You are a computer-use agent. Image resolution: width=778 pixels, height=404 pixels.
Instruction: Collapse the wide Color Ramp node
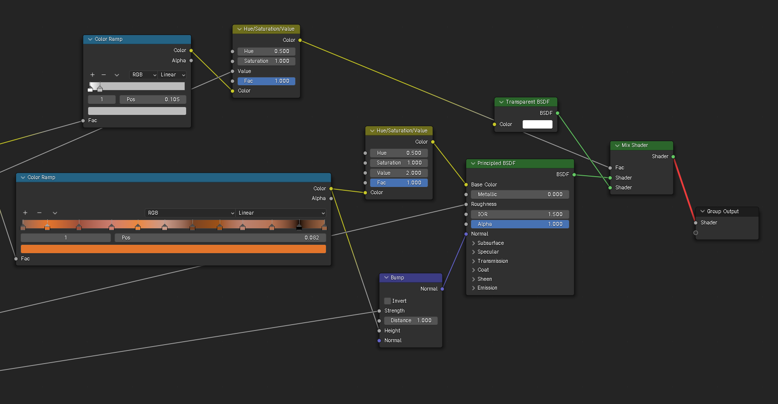pos(23,178)
